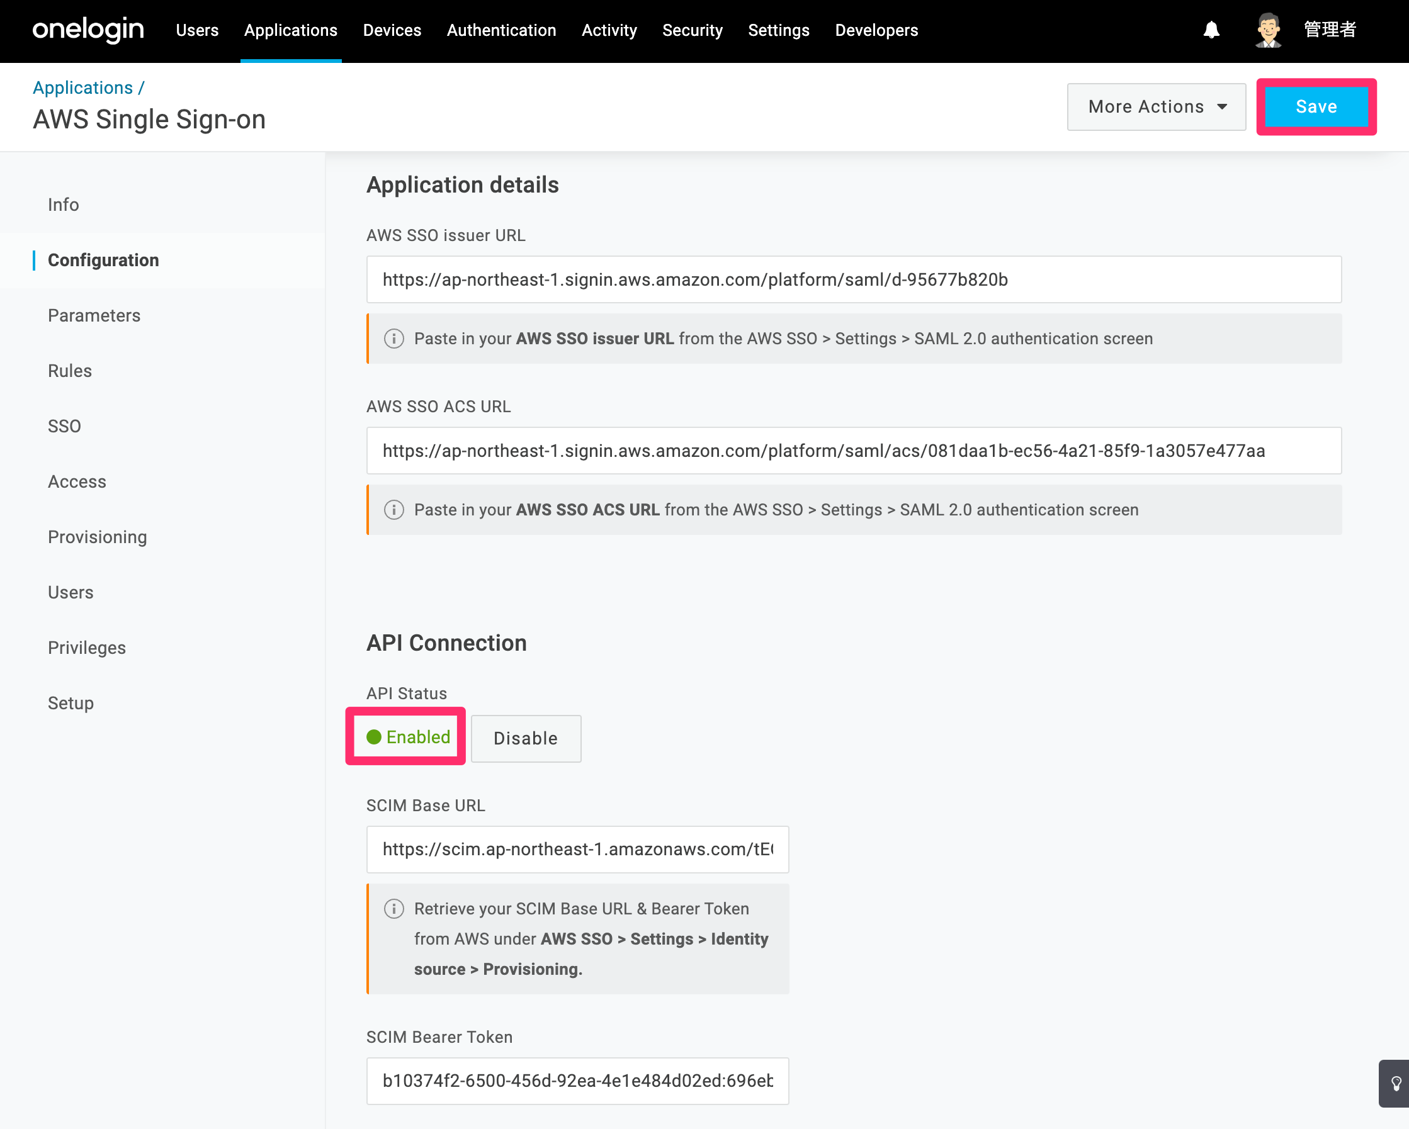1409x1129 pixels.
Task: Save the application configuration
Action: point(1316,106)
